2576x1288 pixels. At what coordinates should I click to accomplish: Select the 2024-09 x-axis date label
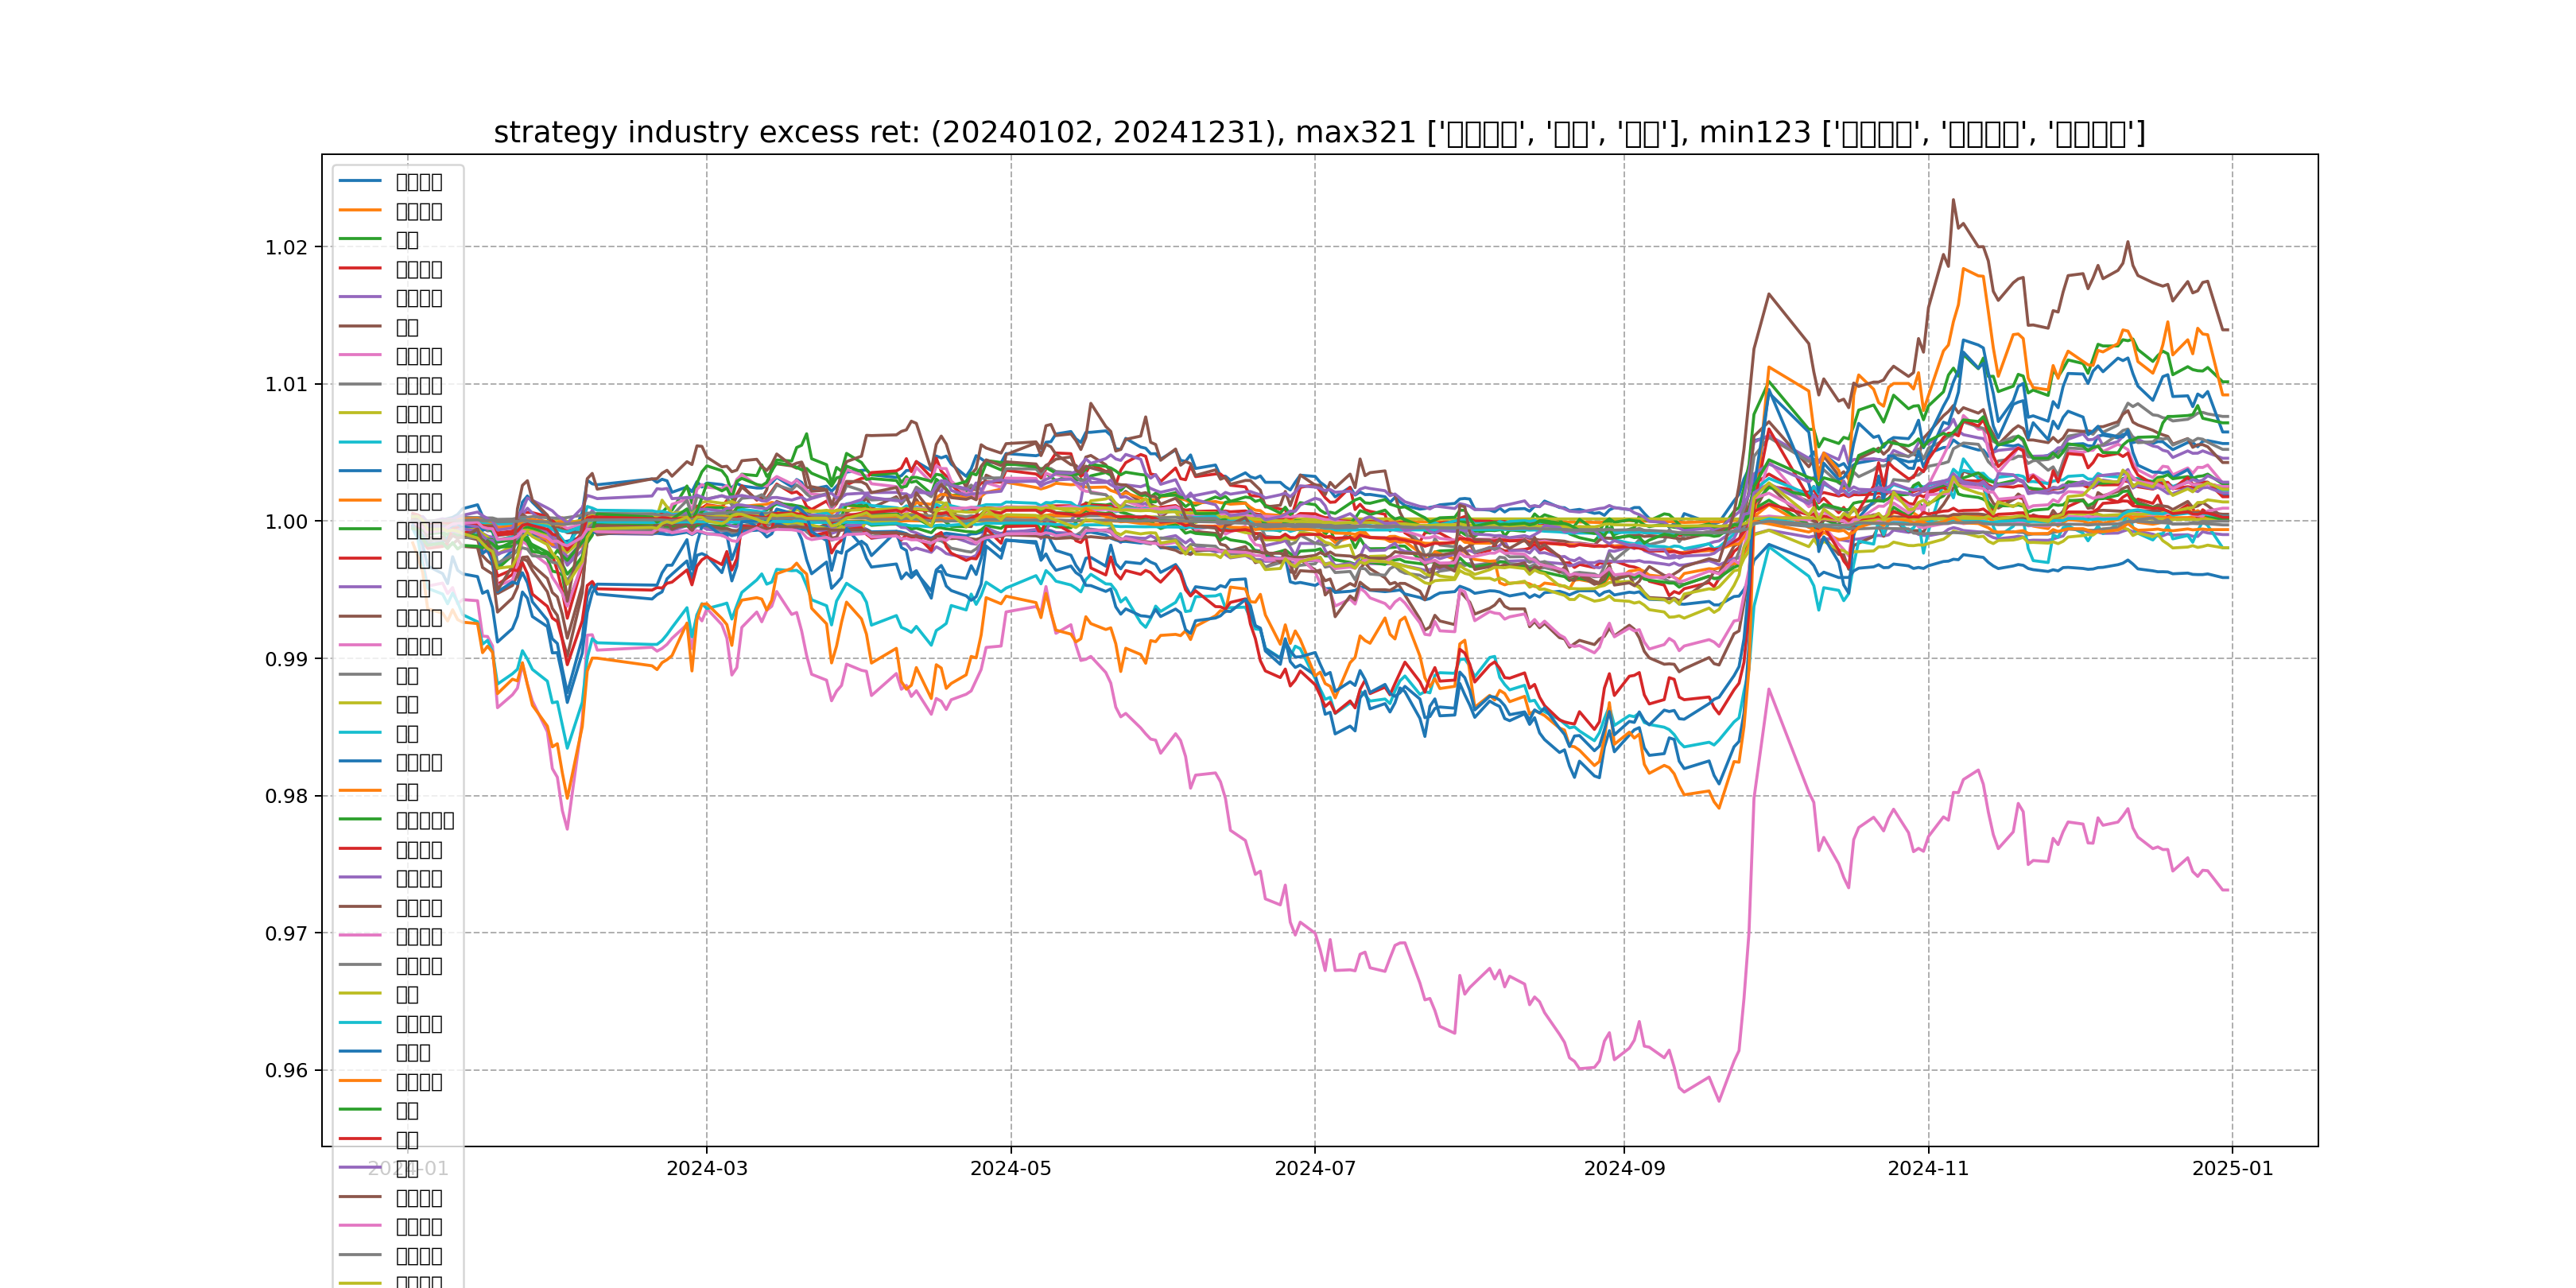(1624, 1169)
